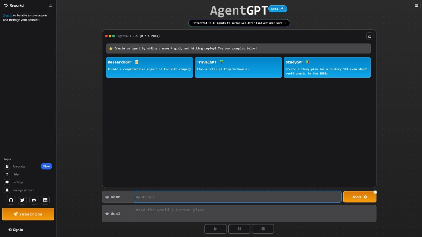Stop the agent run
Screen dimensions: 422x237
coord(263,228)
